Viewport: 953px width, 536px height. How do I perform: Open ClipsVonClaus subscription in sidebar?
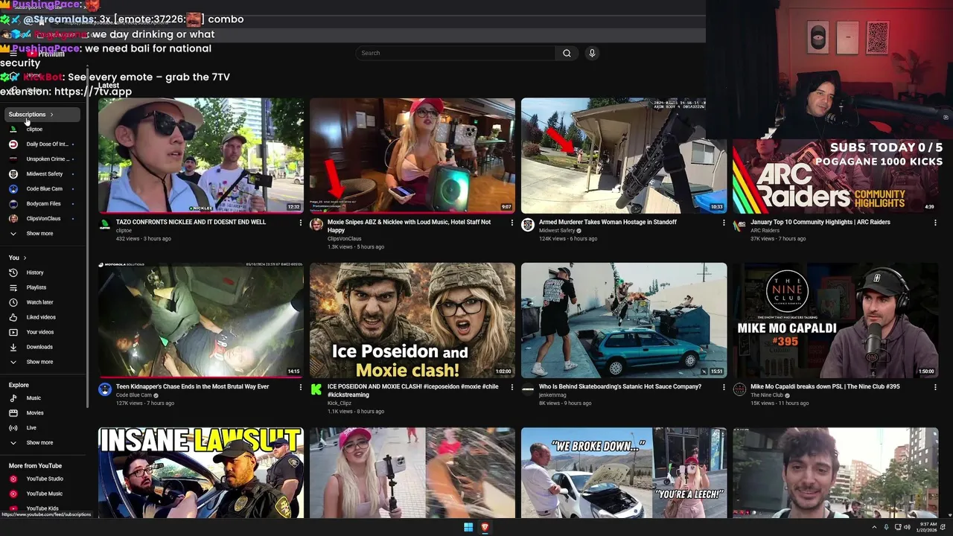tap(42, 218)
